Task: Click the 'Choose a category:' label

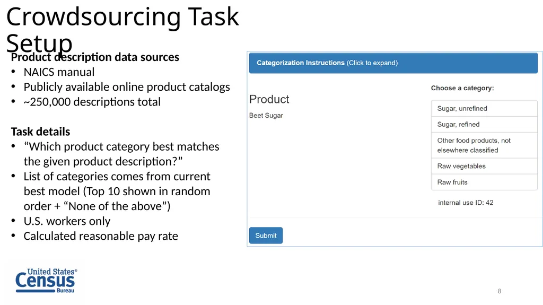Action: point(462,88)
